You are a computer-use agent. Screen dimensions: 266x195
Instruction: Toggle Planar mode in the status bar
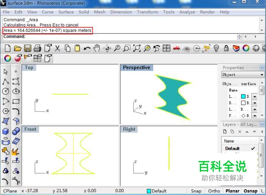233,191
